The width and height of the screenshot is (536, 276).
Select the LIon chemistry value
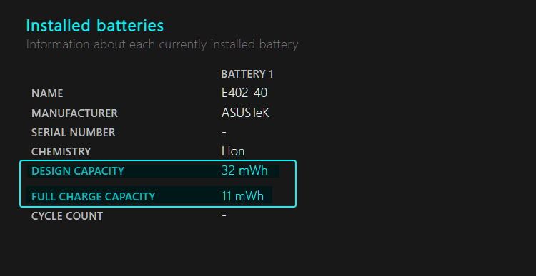[233, 151]
